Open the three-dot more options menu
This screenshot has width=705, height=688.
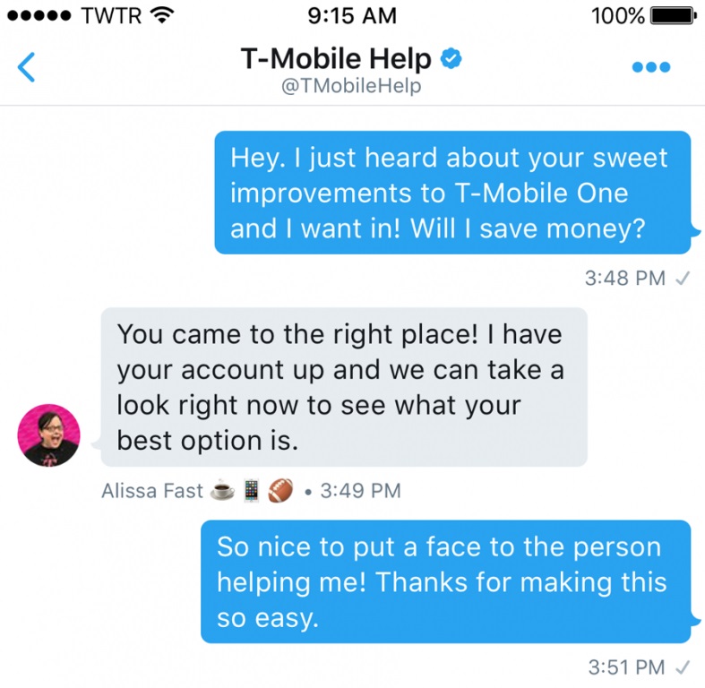[650, 67]
